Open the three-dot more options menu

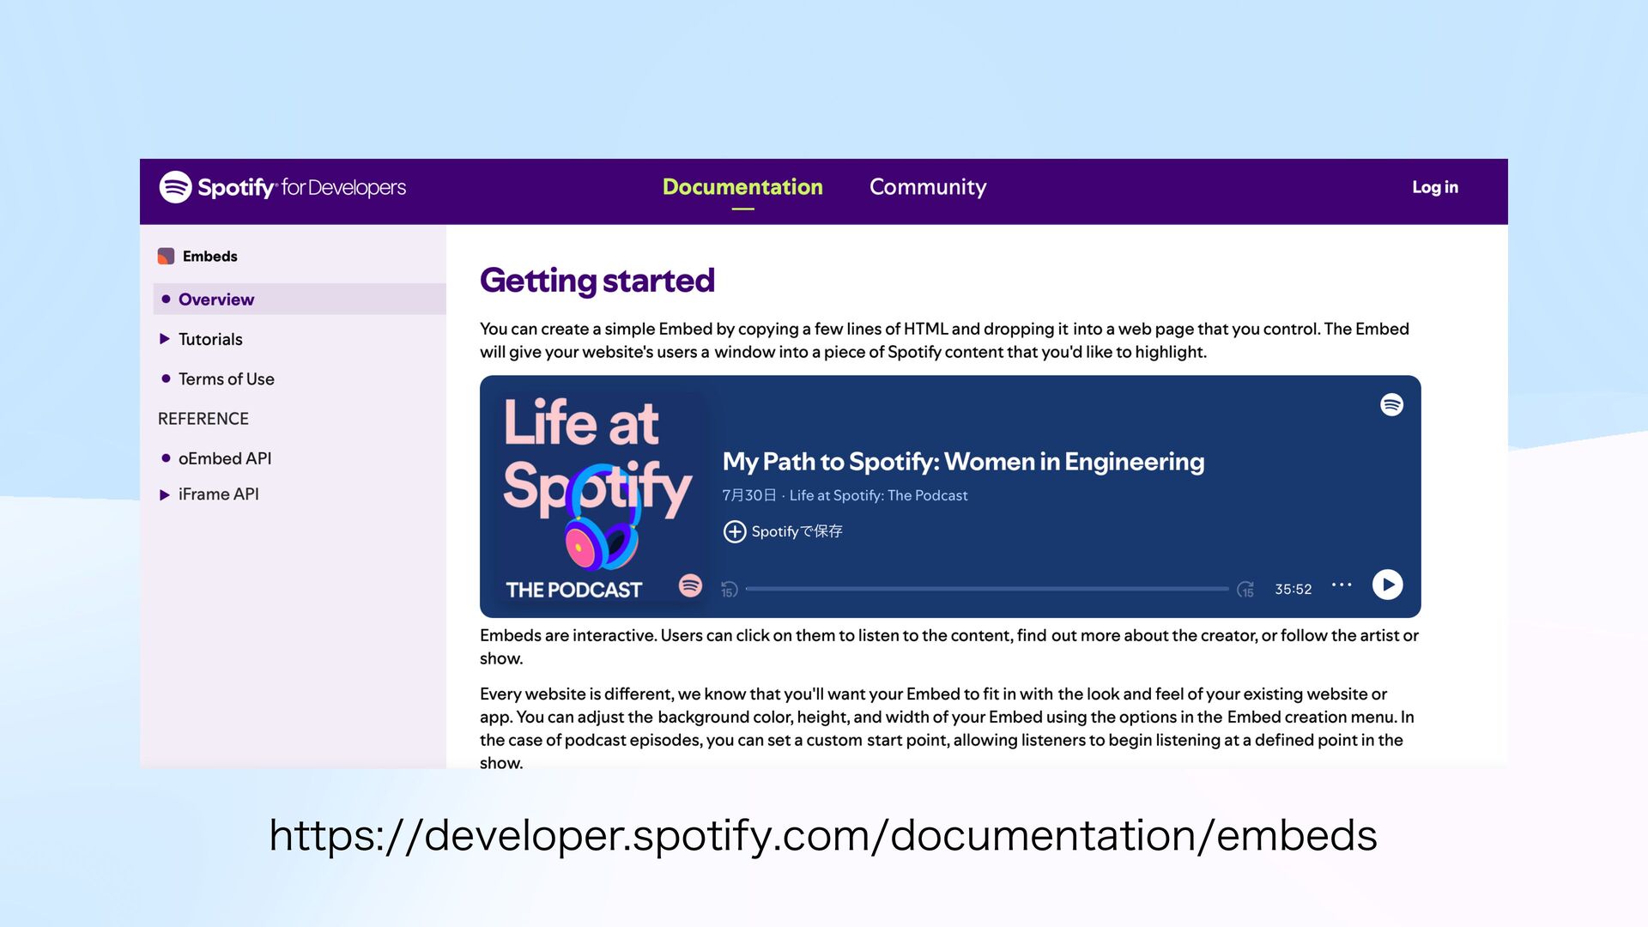coord(1342,585)
